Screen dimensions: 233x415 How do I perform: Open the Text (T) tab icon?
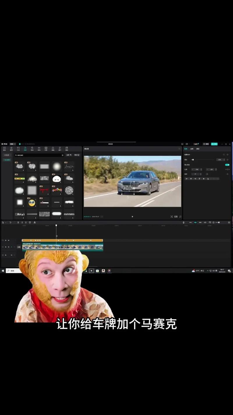[18, 149]
